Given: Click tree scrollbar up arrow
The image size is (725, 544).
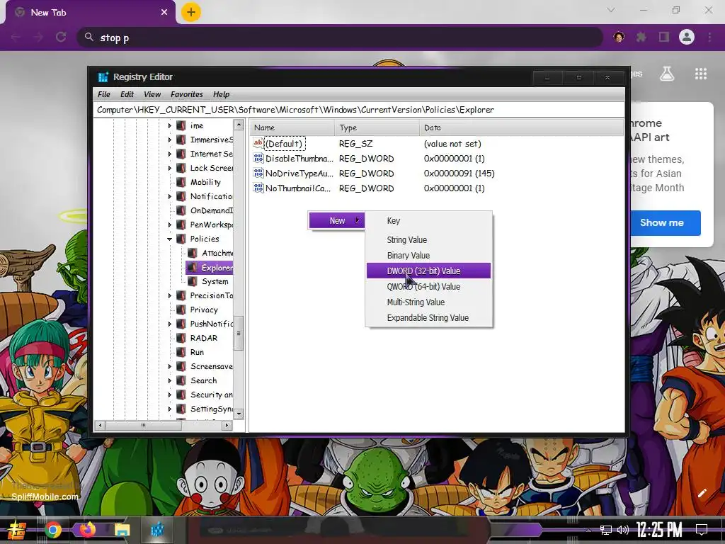Looking at the screenshot, I should tap(239, 125).
